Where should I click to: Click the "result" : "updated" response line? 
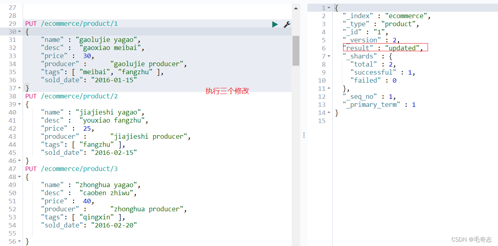tap(383, 48)
